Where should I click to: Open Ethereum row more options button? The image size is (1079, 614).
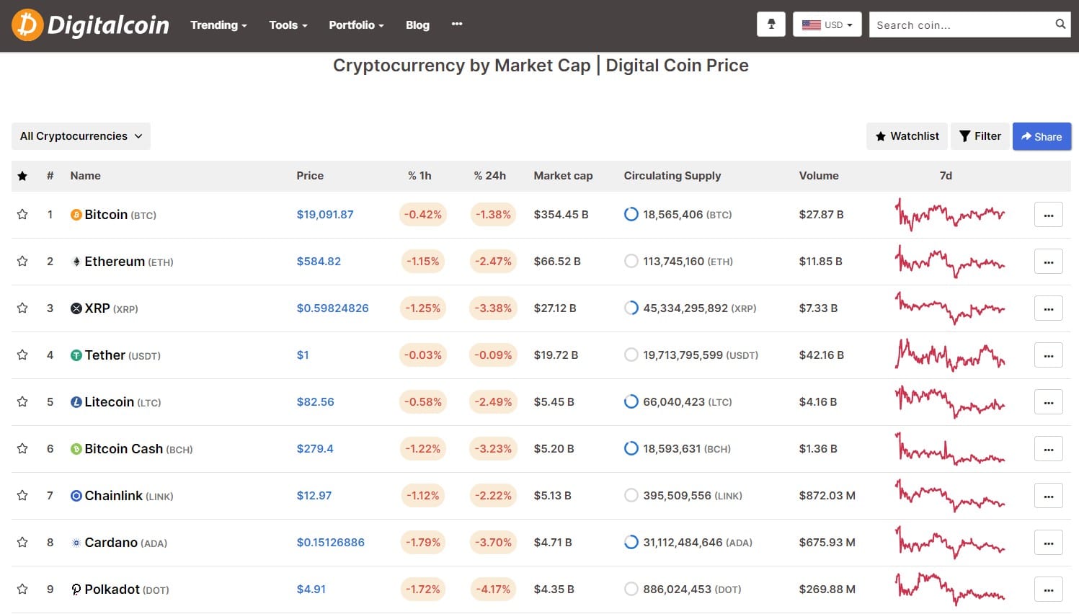[1049, 262]
